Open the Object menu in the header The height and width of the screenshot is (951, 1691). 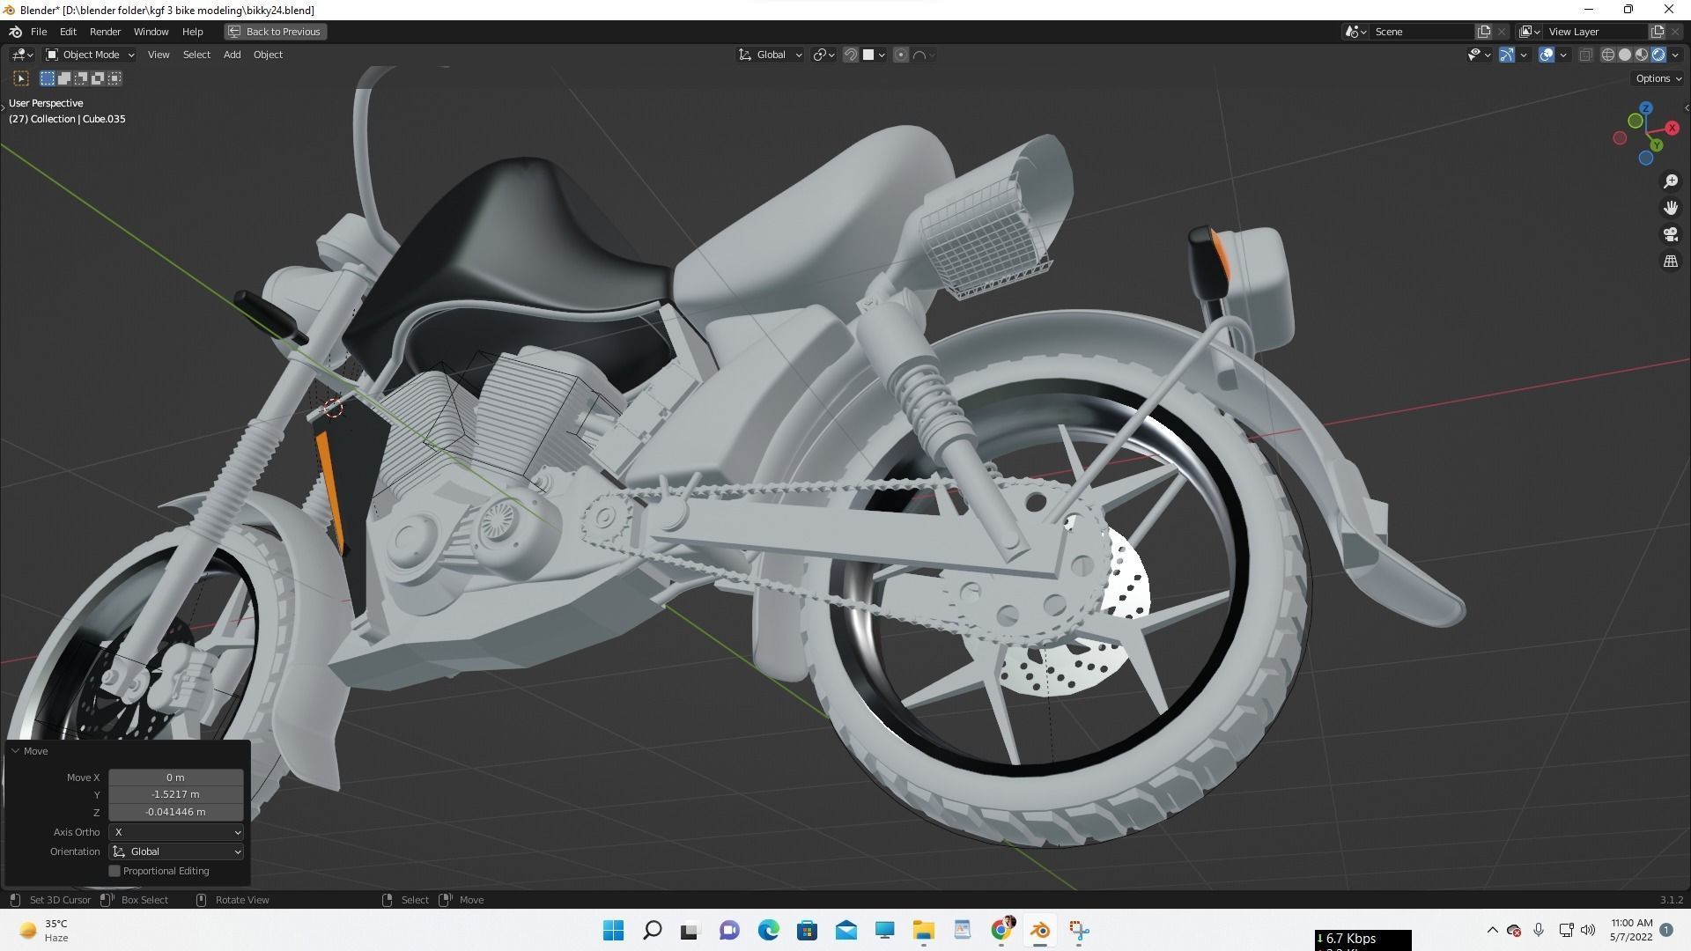point(268,55)
